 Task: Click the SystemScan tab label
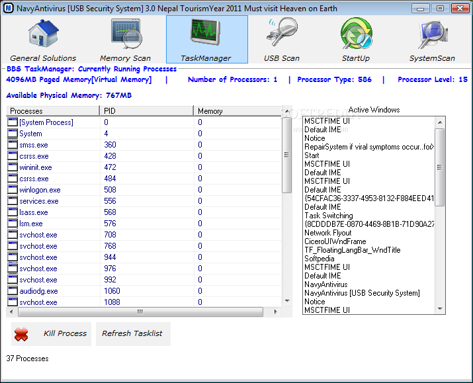(432, 58)
